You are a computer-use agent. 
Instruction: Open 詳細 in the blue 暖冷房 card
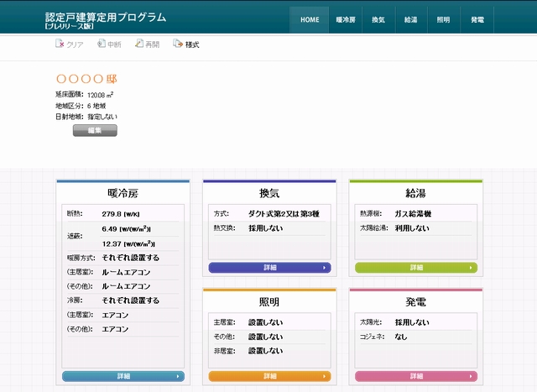tap(123, 376)
